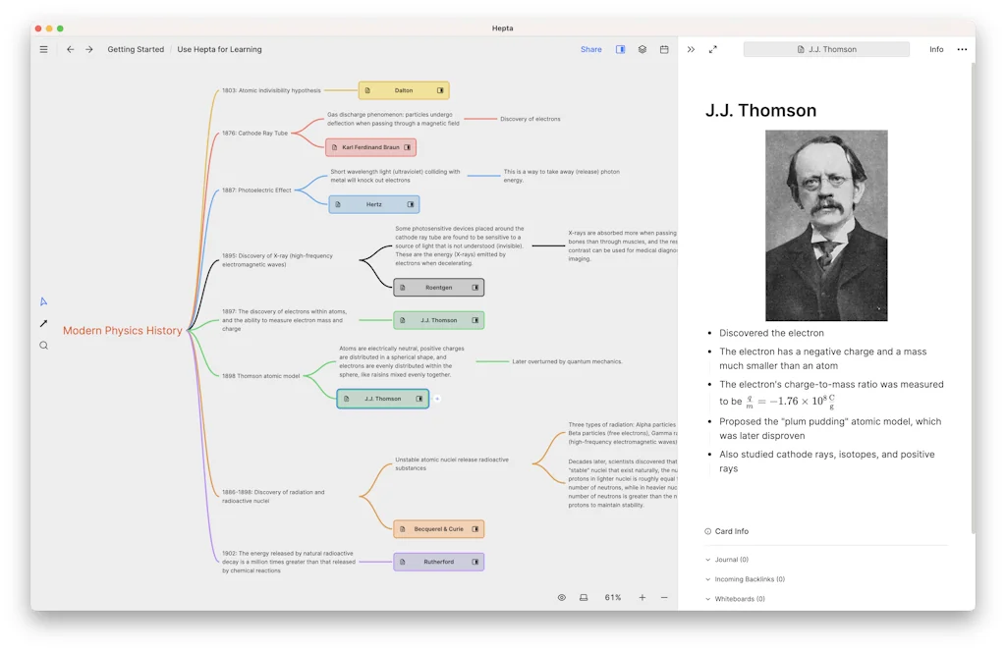This screenshot has width=1006, height=651.
Task: Click the 61% zoom level control
Action: [611, 597]
